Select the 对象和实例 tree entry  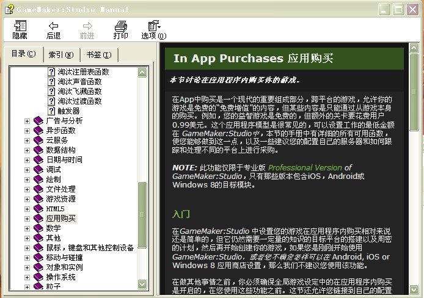pos(64,267)
